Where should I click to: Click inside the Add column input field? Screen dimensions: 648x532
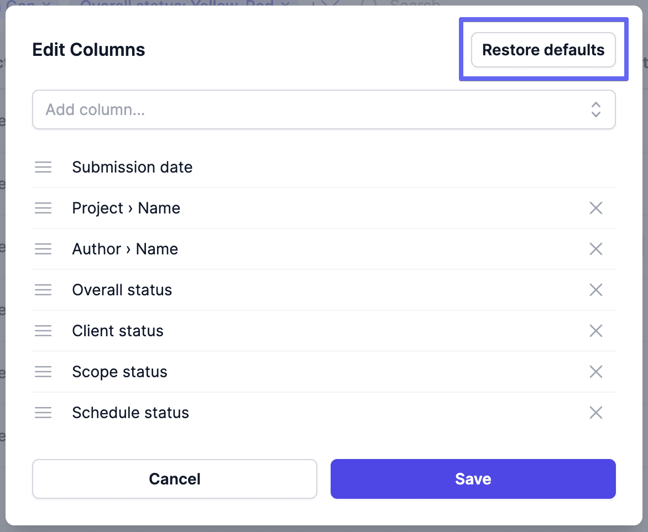point(221,109)
